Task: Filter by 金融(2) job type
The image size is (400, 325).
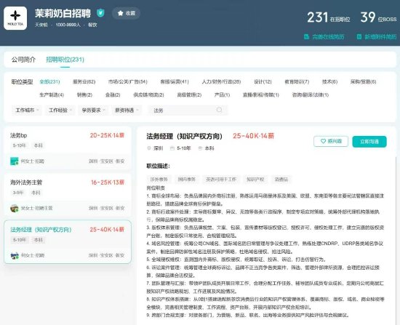Action: pos(113,95)
